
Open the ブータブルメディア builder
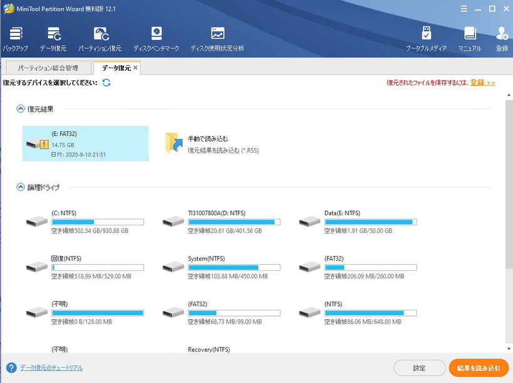(x=426, y=33)
